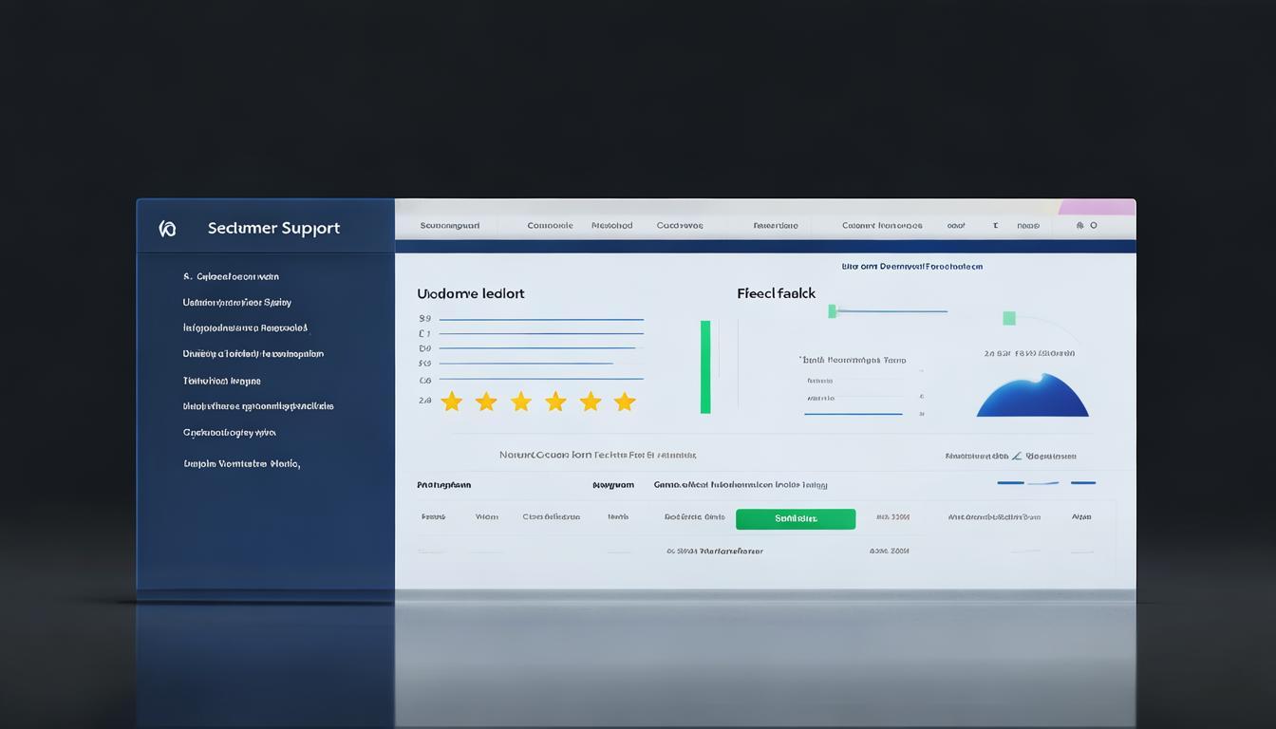Image resolution: width=1276 pixels, height=729 pixels.
Task: Click the blue dome chart on the right
Action: tap(1032, 397)
